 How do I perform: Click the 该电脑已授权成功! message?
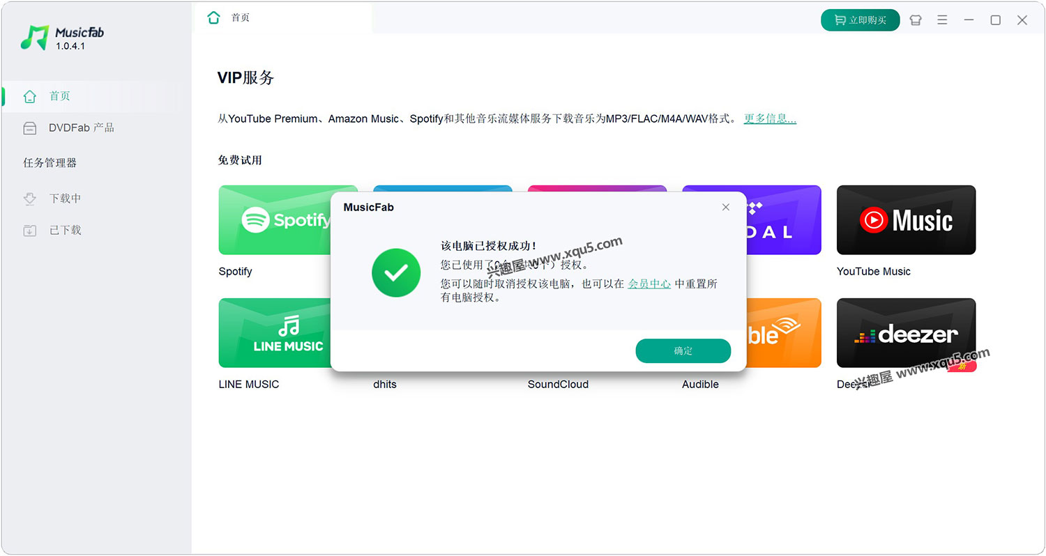coord(489,246)
